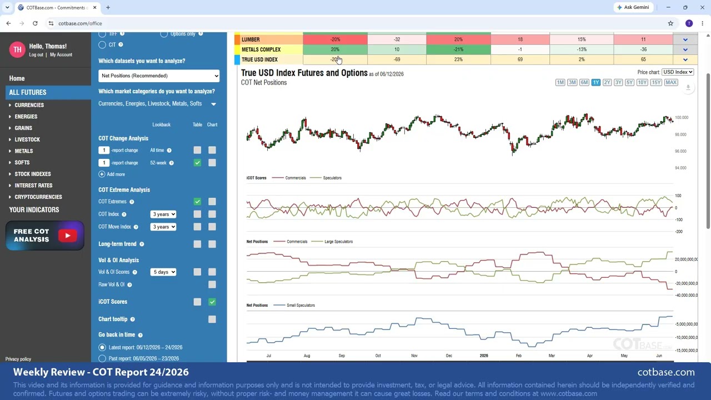Enable Long-term trend Table checkbox
This screenshot has width=711, height=400.
[x=197, y=244]
